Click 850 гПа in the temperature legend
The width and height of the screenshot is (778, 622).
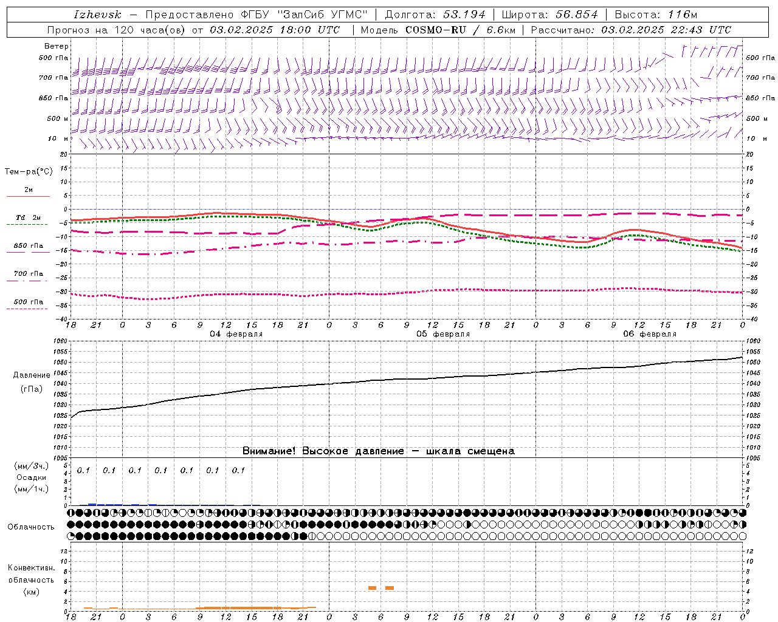coord(29,246)
